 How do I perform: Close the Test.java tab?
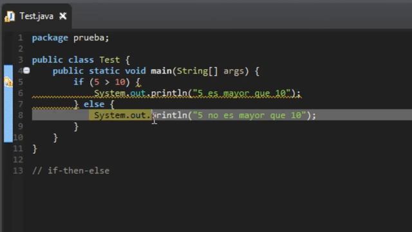(x=63, y=16)
